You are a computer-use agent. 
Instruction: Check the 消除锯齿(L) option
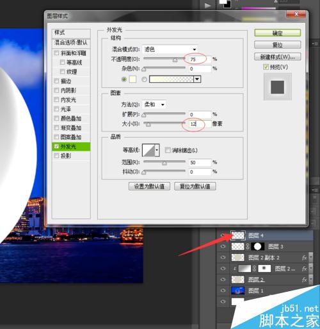(168, 150)
